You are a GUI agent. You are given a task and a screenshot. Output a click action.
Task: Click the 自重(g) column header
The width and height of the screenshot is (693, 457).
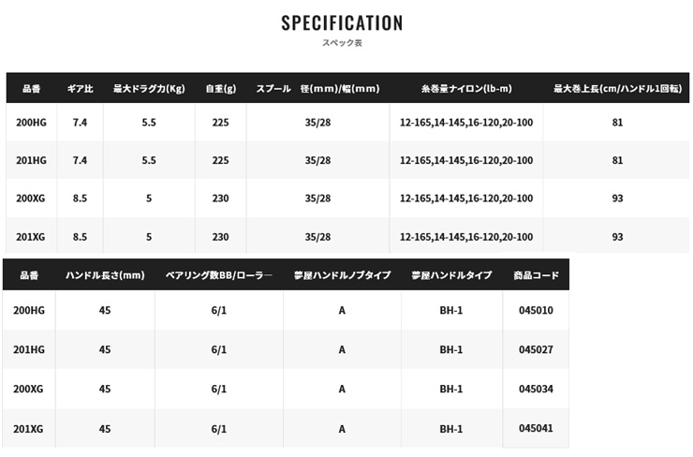pos(220,89)
